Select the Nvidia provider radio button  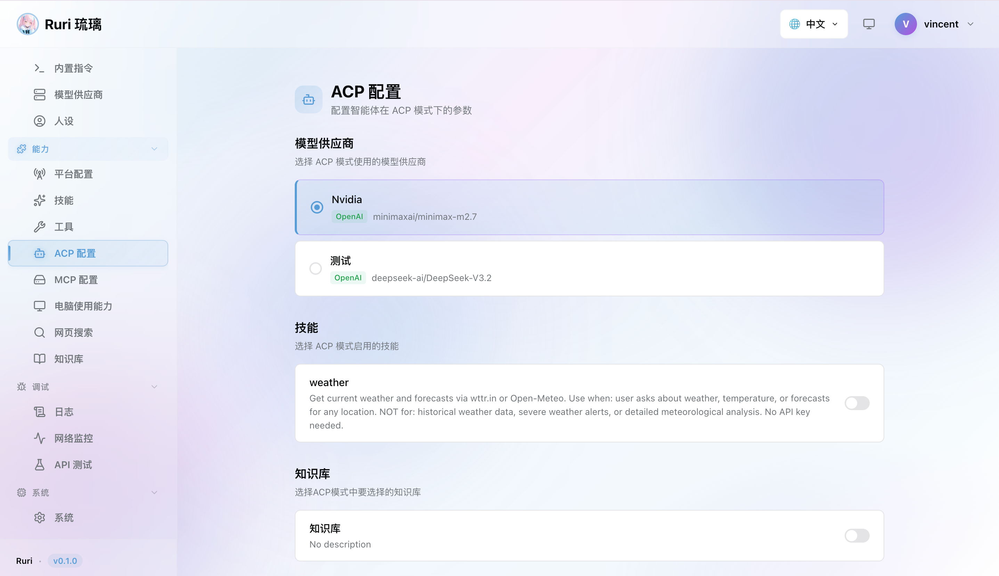click(317, 207)
